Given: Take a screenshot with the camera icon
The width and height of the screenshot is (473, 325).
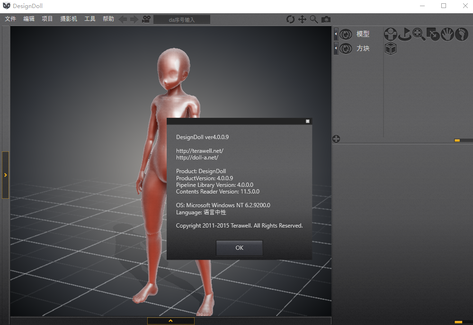Looking at the screenshot, I should (x=326, y=19).
